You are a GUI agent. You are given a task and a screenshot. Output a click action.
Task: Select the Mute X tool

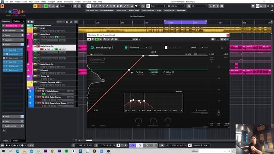[x=110, y=6]
